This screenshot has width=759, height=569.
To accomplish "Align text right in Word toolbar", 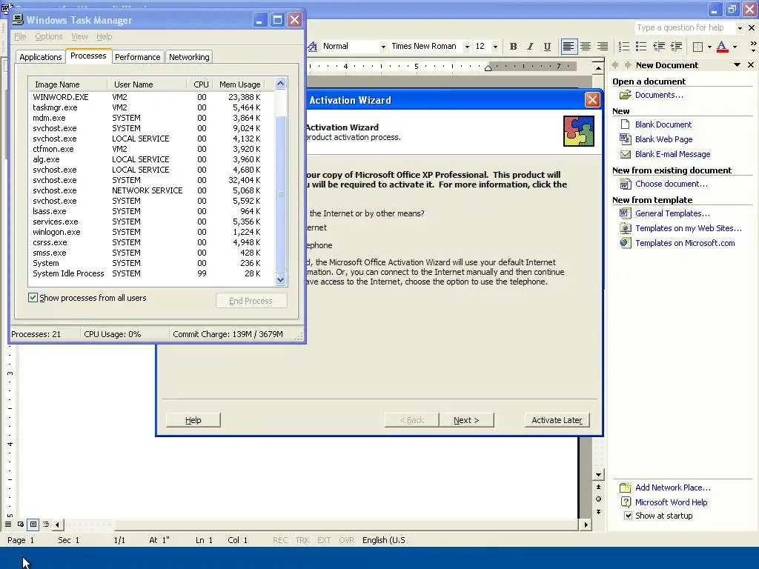I will 602,47.
